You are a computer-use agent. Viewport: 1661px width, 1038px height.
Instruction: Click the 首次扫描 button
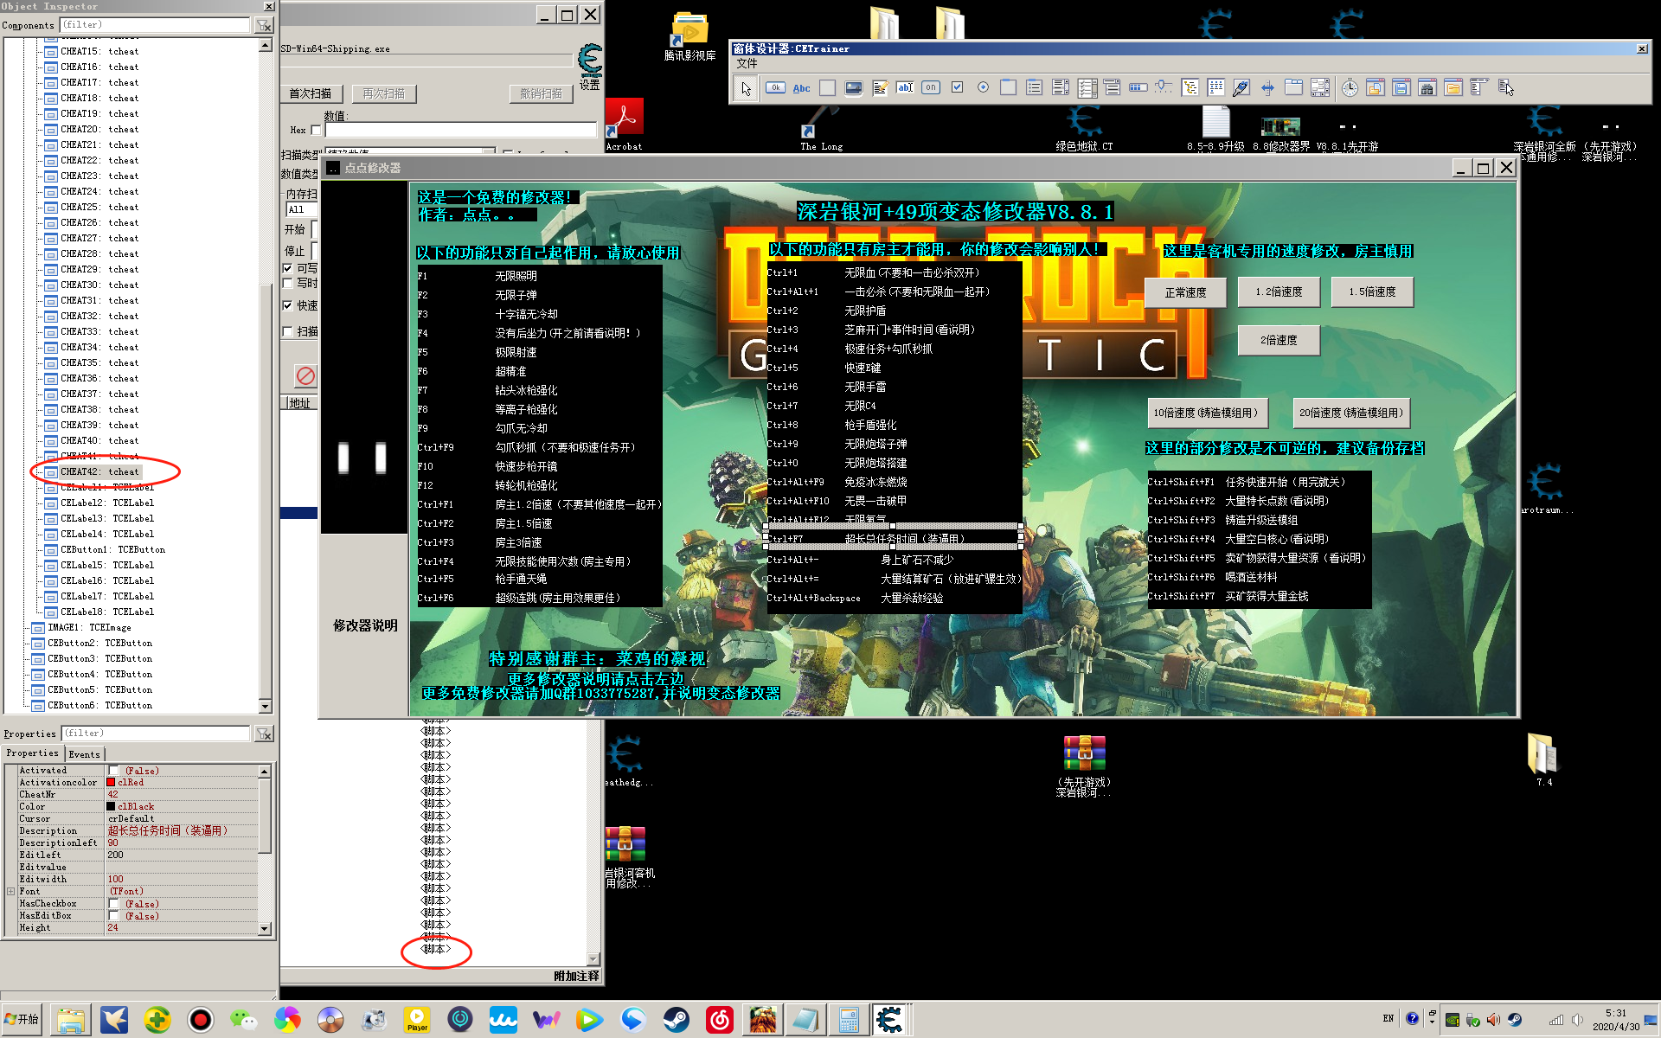pyautogui.click(x=311, y=93)
